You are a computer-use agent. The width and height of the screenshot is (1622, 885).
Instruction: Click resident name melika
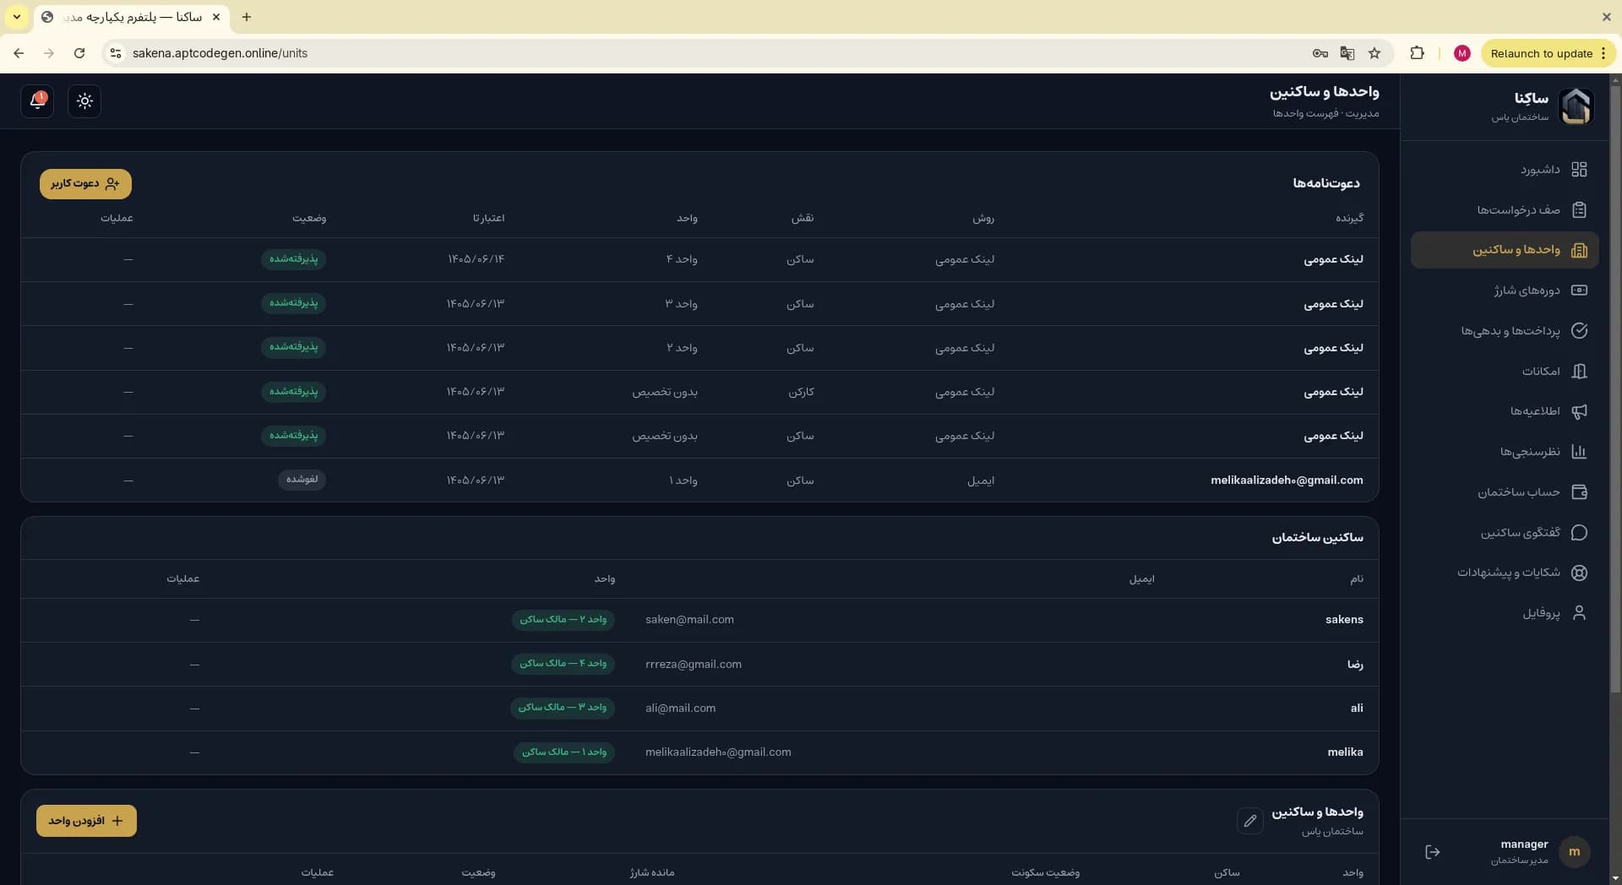[x=1345, y=752]
